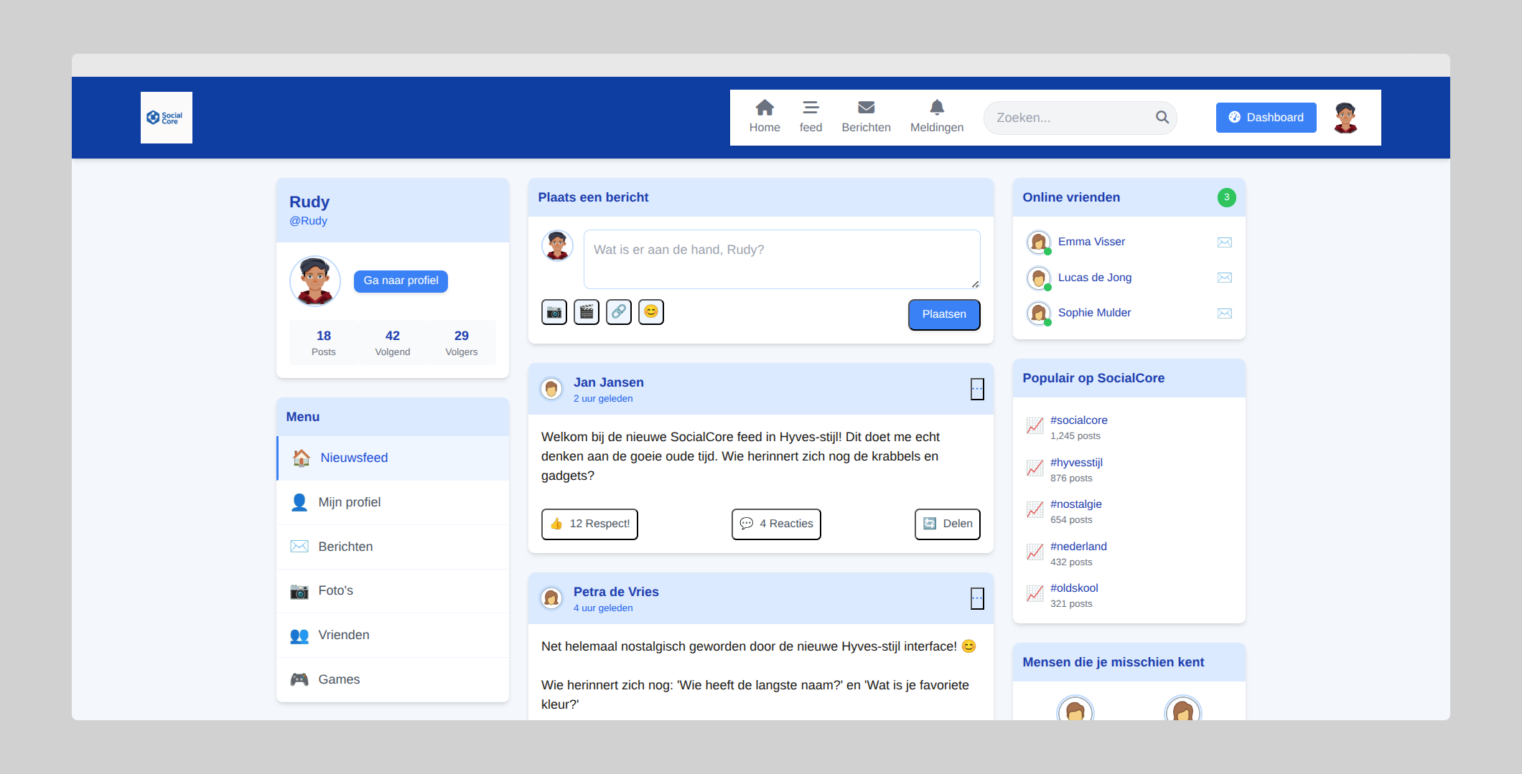Open the #hyvesstijl trending hashtag

[1075, 463]
